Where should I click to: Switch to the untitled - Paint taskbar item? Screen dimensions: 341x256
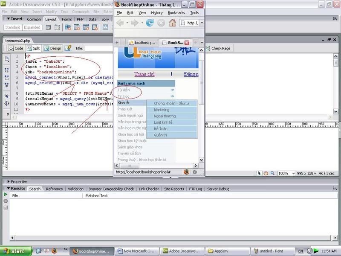[x=272, y=251]
